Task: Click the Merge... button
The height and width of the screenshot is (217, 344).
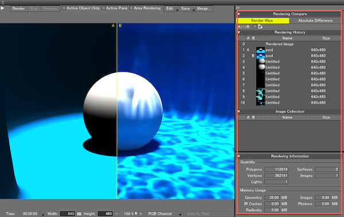Action: point(204,9)
